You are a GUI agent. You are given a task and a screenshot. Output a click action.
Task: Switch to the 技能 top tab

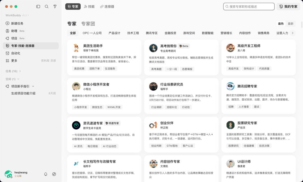tap(89, 6)
